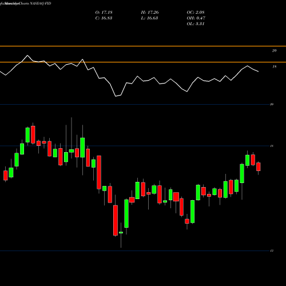Screen dimensions: 286x286
Task: Click the '20' label beside the orange lines
Action: pos(274,50)
